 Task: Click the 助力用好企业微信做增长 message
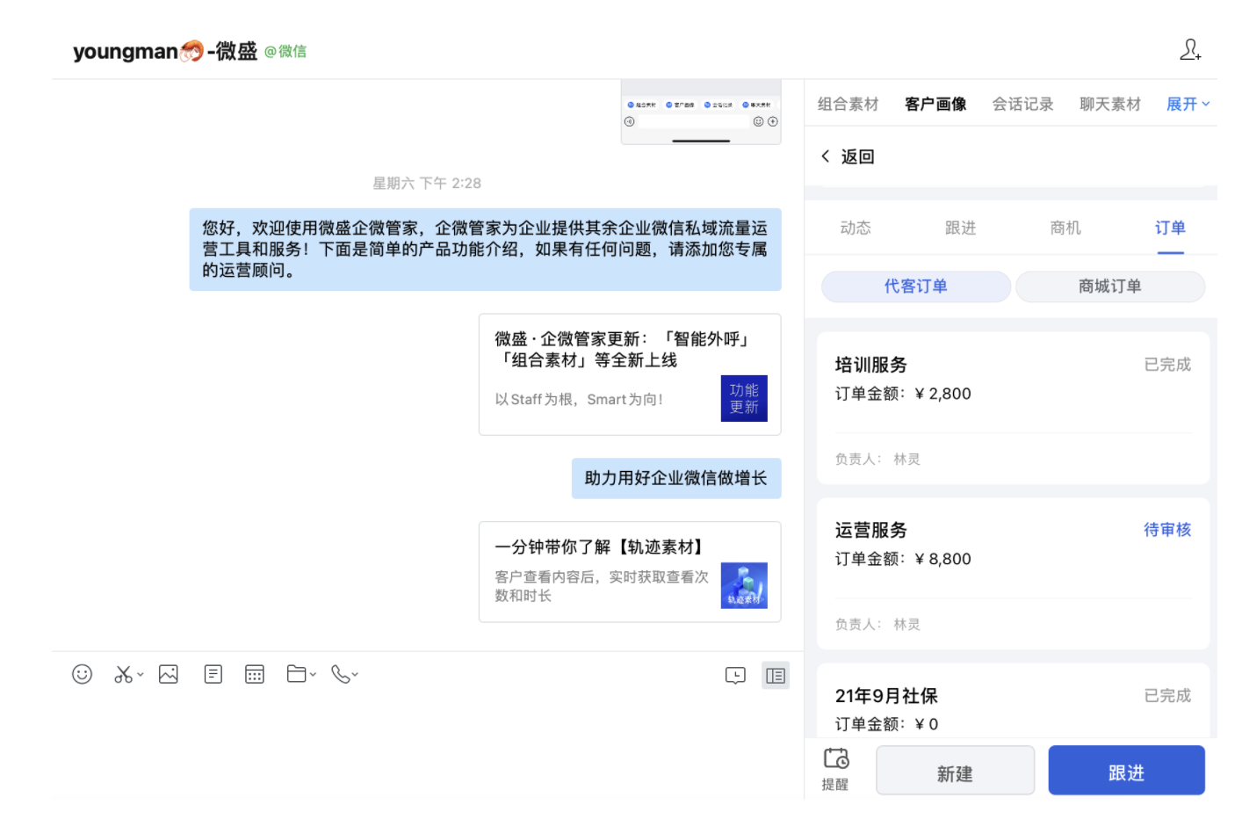point(676,478)
